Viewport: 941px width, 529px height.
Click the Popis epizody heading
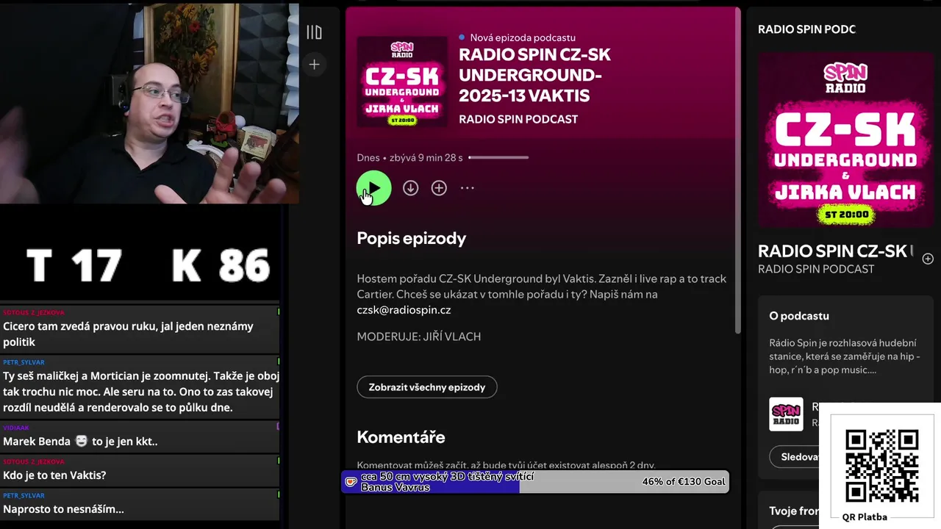click(x=411, y=238)
